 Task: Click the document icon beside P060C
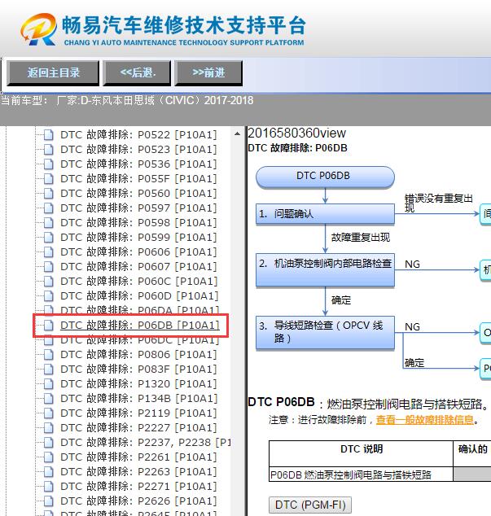coord(48,282)
